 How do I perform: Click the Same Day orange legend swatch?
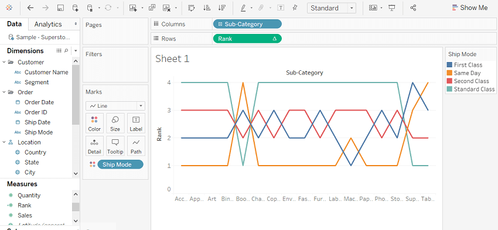pyautogui.click(x=449, y=73)
